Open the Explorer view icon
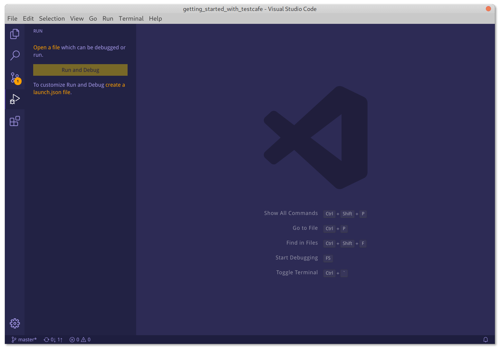Screen dimensions: 501x350 pyautogui.click(x=15, y=34)
